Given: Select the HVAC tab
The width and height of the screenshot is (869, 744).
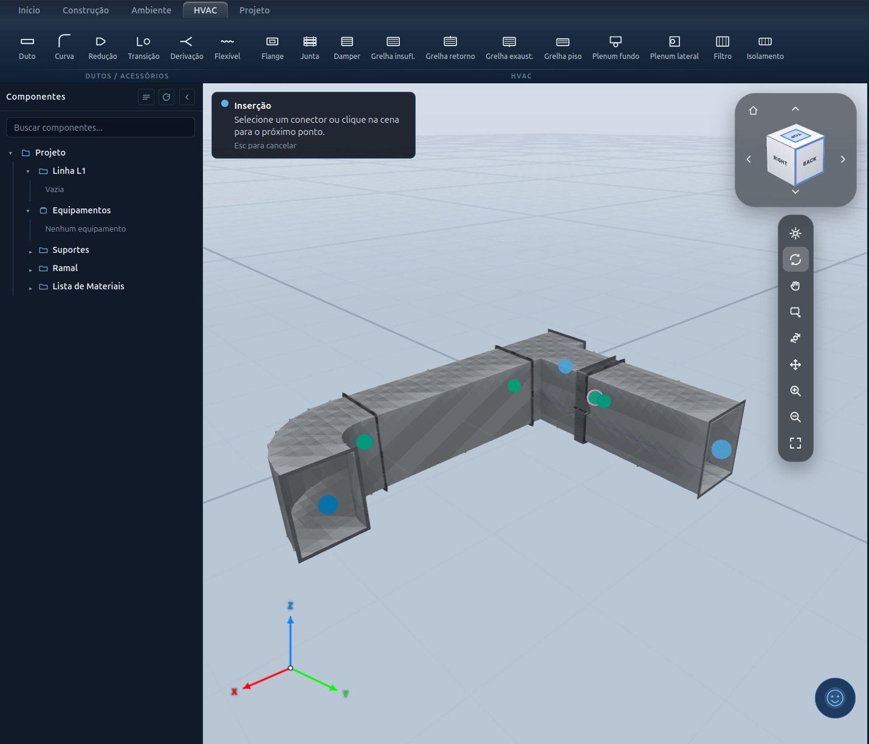Looking at the screenshot, I should tap(205, 10).
